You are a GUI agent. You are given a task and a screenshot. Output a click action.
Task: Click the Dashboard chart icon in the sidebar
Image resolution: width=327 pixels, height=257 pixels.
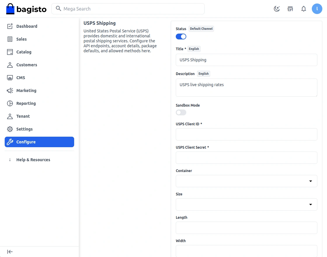point(10,26)
